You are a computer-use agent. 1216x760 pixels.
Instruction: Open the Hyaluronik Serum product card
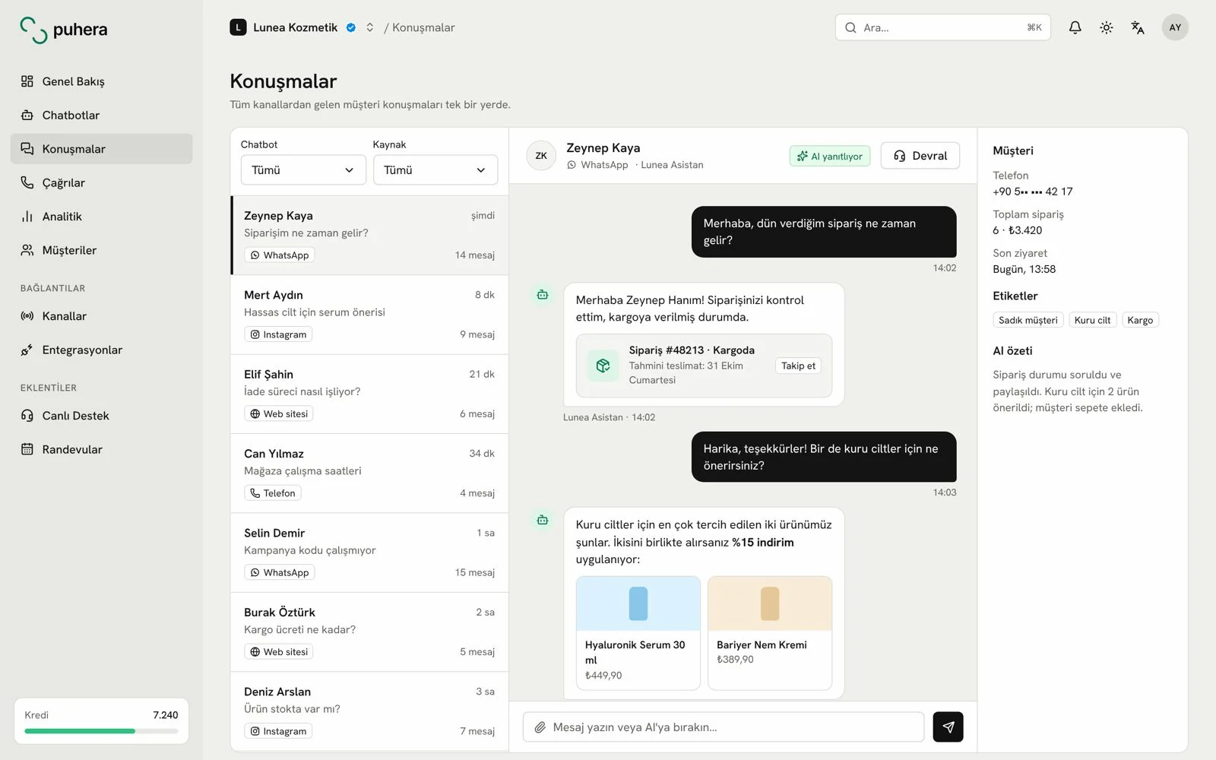(638, 633)
